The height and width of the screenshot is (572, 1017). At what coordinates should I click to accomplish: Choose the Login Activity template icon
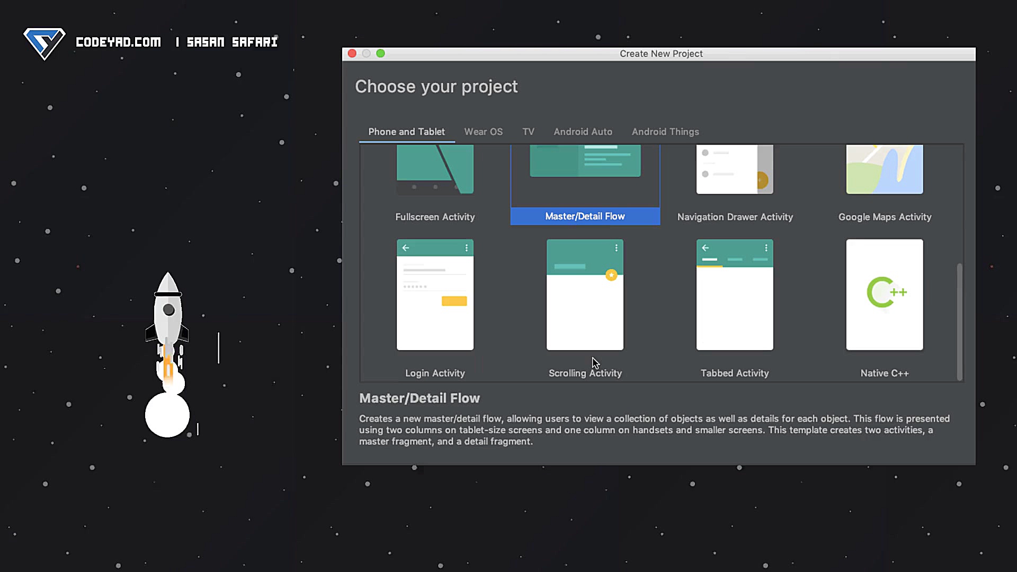pyautogui.click(x=435, y=294)
